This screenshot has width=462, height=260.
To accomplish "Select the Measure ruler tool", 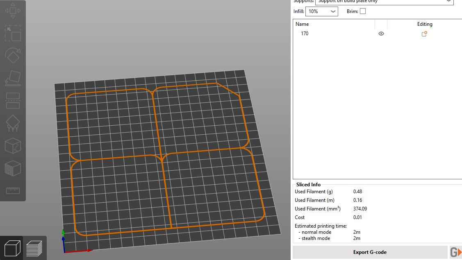I will [13, 190].
